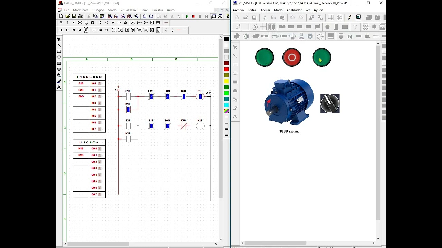
Task: Turn the rotary selector switch in PC_SIMU
Action: pyautogui.click(x=330, y=103)
